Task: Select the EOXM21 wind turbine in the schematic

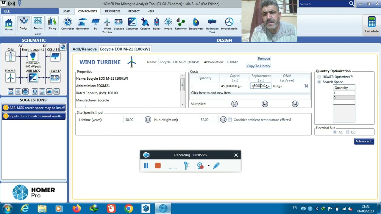Action: pyautogui.click(x=10, y=78)
